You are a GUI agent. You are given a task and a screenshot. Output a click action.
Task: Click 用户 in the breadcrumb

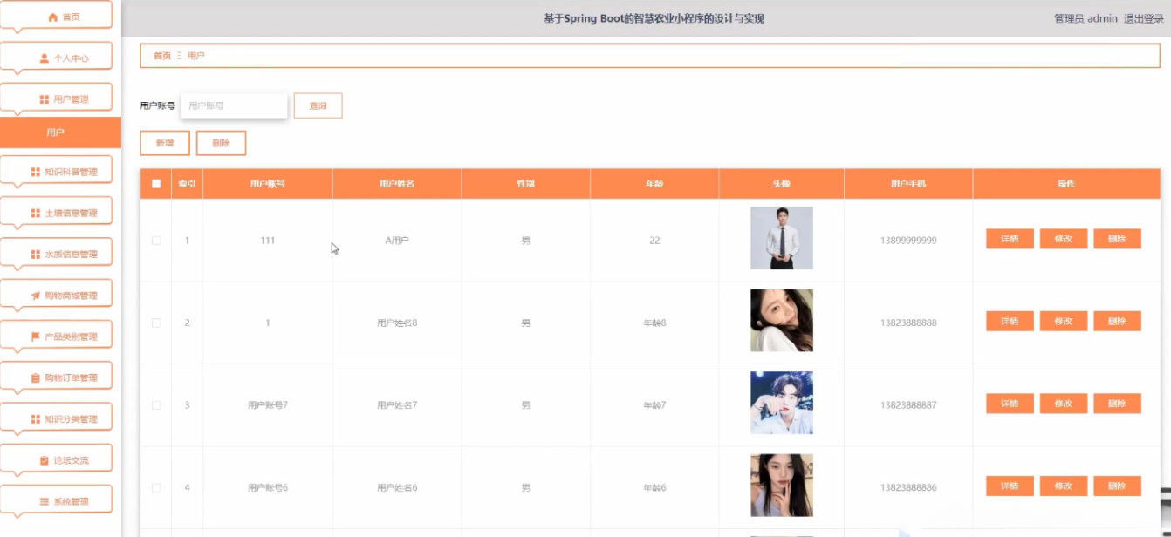[x=195, y=56]
